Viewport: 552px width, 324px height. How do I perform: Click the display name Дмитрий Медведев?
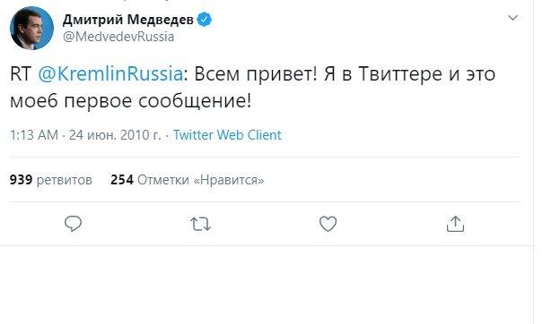point(128,20)
